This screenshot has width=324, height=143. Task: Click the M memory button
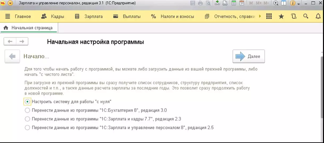click(251, 3)
